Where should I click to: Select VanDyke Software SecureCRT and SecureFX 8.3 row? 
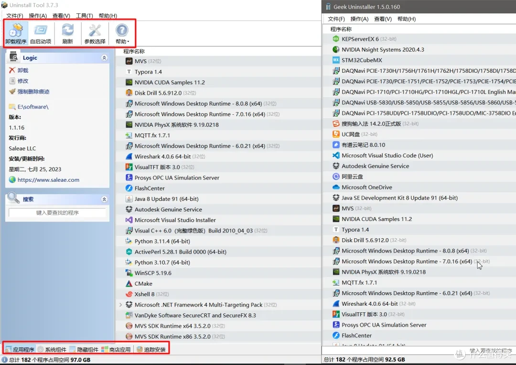(218, 315)
